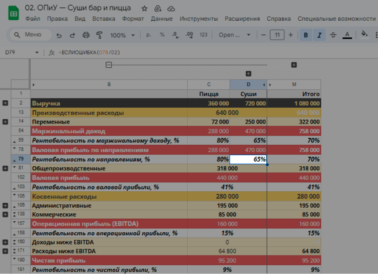Open the Вставка menu

(104, 18)
